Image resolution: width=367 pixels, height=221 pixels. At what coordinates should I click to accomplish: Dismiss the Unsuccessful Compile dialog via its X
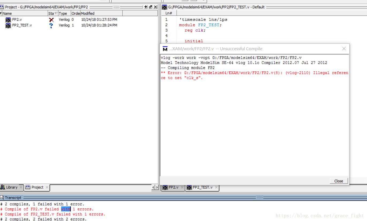click(x=344, y=49)
